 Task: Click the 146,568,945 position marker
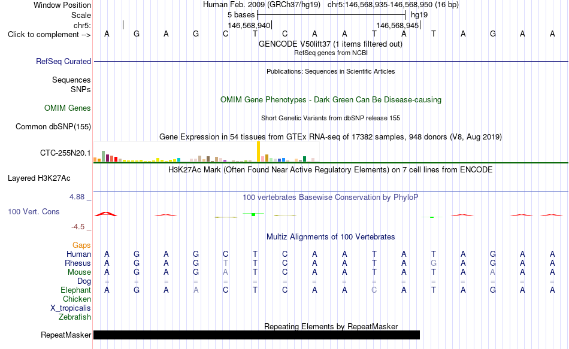(x=397, y=25)
